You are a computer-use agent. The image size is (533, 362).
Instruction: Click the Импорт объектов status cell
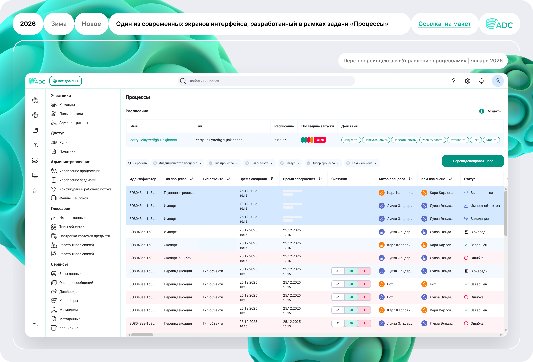pyautogui.click(x=482, y=206)
